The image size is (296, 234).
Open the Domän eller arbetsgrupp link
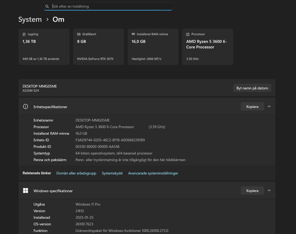pyautogui.click(x=76, y=173)
